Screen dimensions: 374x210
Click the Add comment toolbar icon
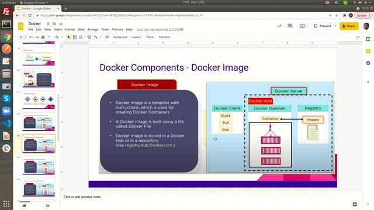[107, 37]
